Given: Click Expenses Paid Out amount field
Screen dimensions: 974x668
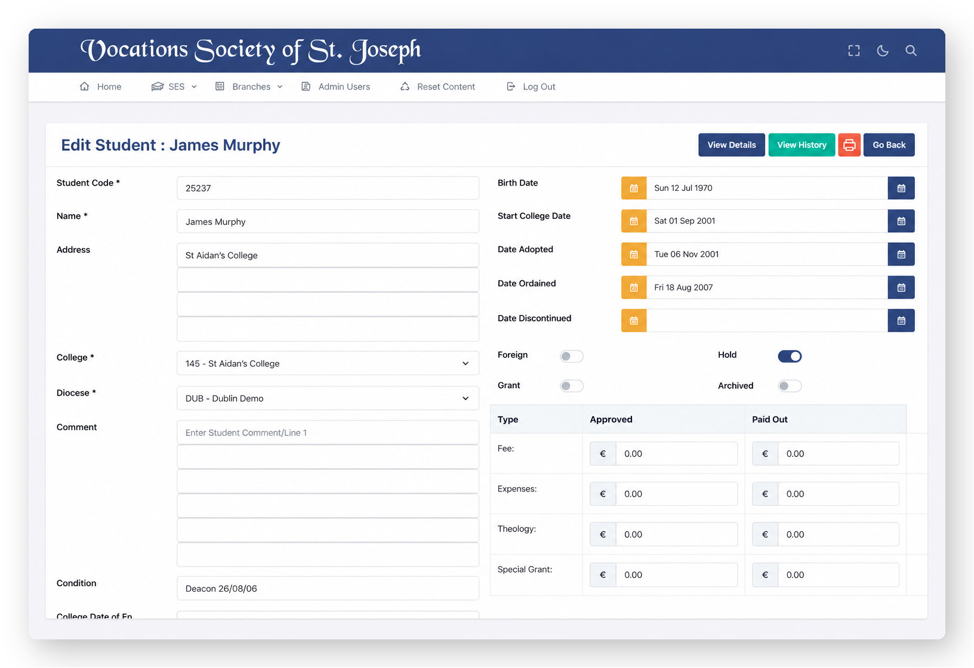Looking at the screenshot, I should click(x=839, y=494).
